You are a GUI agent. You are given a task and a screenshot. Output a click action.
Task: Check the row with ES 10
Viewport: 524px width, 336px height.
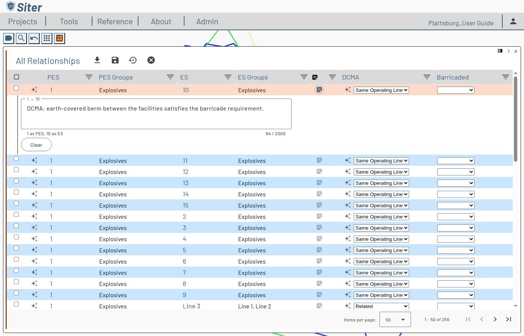pos(16,88)
